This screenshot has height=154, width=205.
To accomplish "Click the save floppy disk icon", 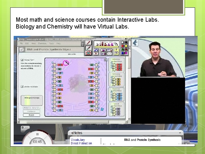I will click(x=103, y=53).
